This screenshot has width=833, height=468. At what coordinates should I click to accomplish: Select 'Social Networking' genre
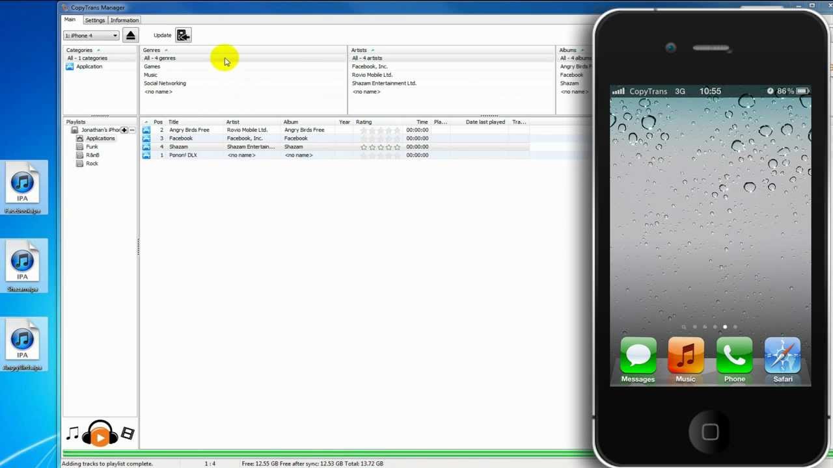[165, 84]
